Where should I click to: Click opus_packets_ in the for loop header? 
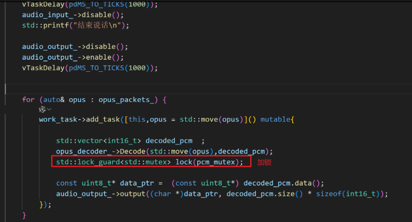point(126,100)
